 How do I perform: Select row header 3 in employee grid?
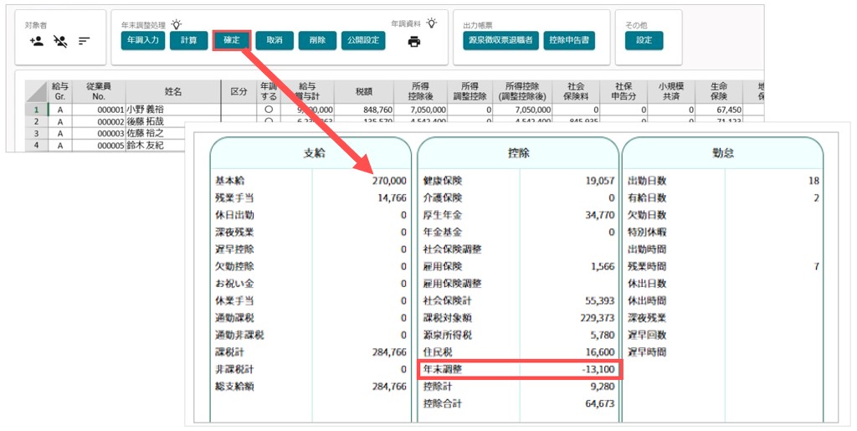(x=37, y=133)
